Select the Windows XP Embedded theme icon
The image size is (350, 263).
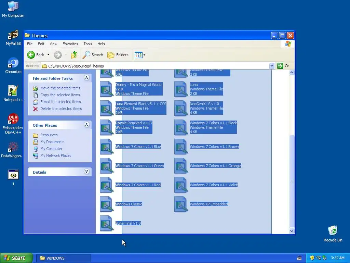pyautogui.click(x=181, y=204)
